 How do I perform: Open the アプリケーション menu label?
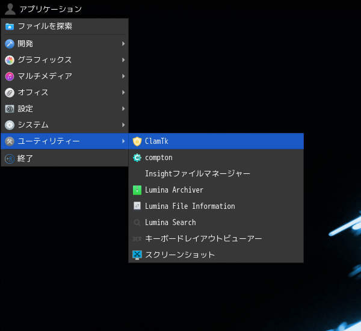coord(51,9)
